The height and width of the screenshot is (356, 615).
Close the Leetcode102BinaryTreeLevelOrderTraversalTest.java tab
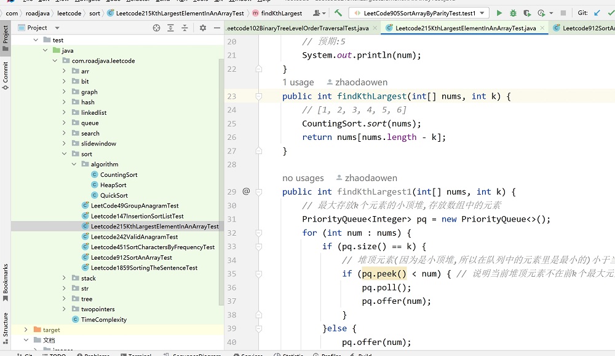click(375, 28)
